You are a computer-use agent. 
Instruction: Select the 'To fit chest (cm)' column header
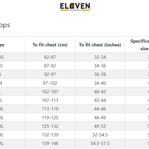coord(50,45)
